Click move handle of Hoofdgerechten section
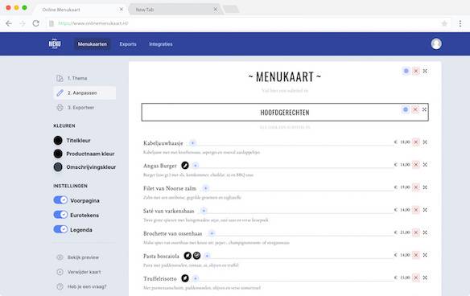This screenshot has height=296, width=470. [x=424, y=109]
